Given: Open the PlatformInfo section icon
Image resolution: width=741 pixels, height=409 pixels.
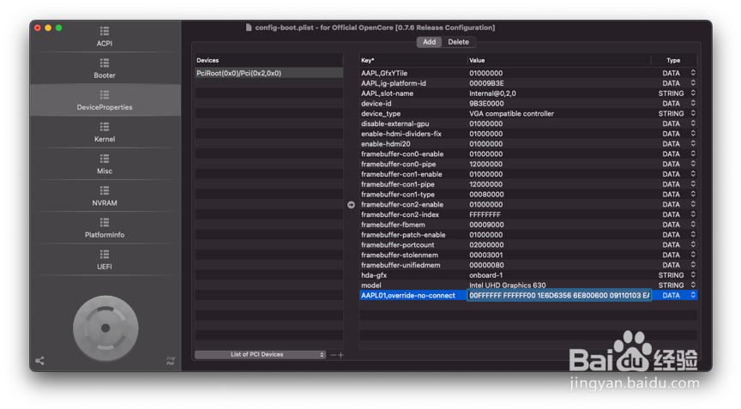Looking at the screenshot, I should [105, 222].
